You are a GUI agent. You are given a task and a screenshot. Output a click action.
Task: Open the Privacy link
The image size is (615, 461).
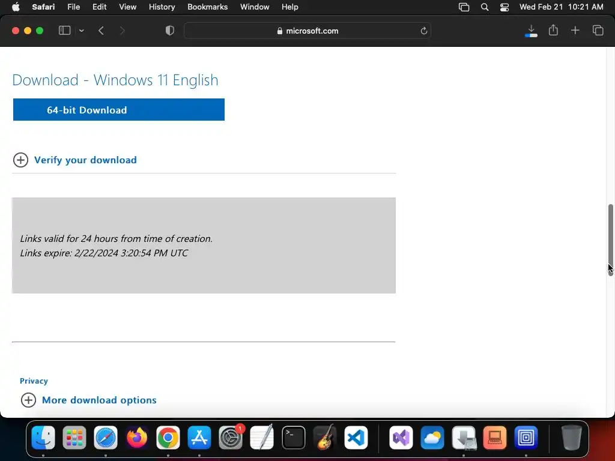pyautogui.click(x=34, y=381)
